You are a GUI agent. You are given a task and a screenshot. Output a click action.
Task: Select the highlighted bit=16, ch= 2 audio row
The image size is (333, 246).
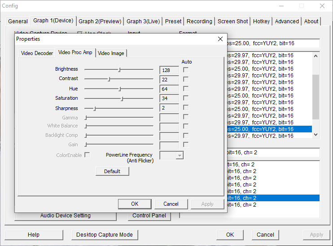pos(273,198)
